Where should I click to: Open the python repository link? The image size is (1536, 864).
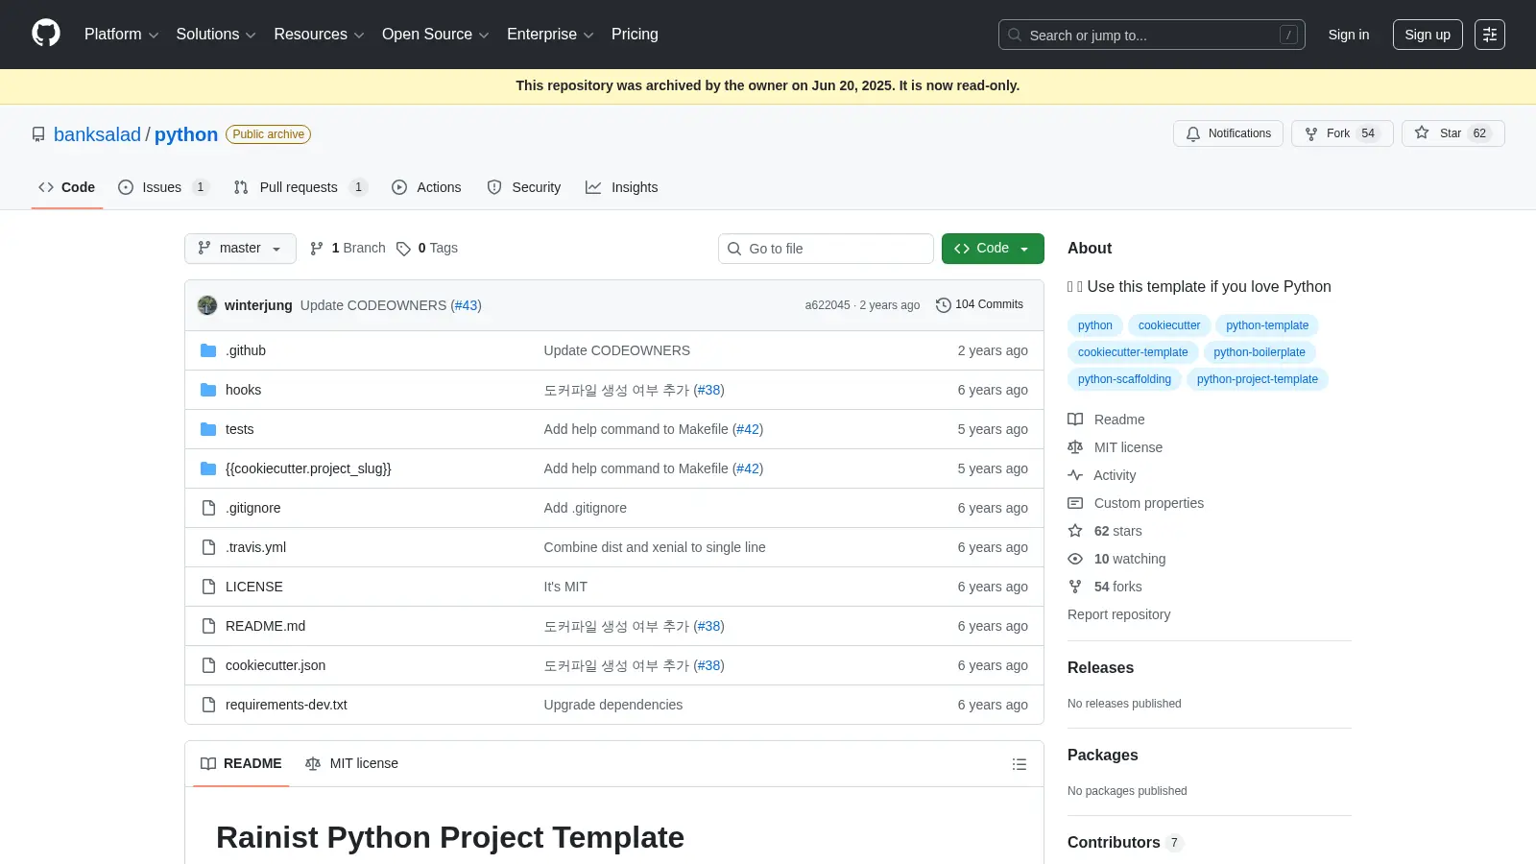pyautogui.click(x=186, y=134)
